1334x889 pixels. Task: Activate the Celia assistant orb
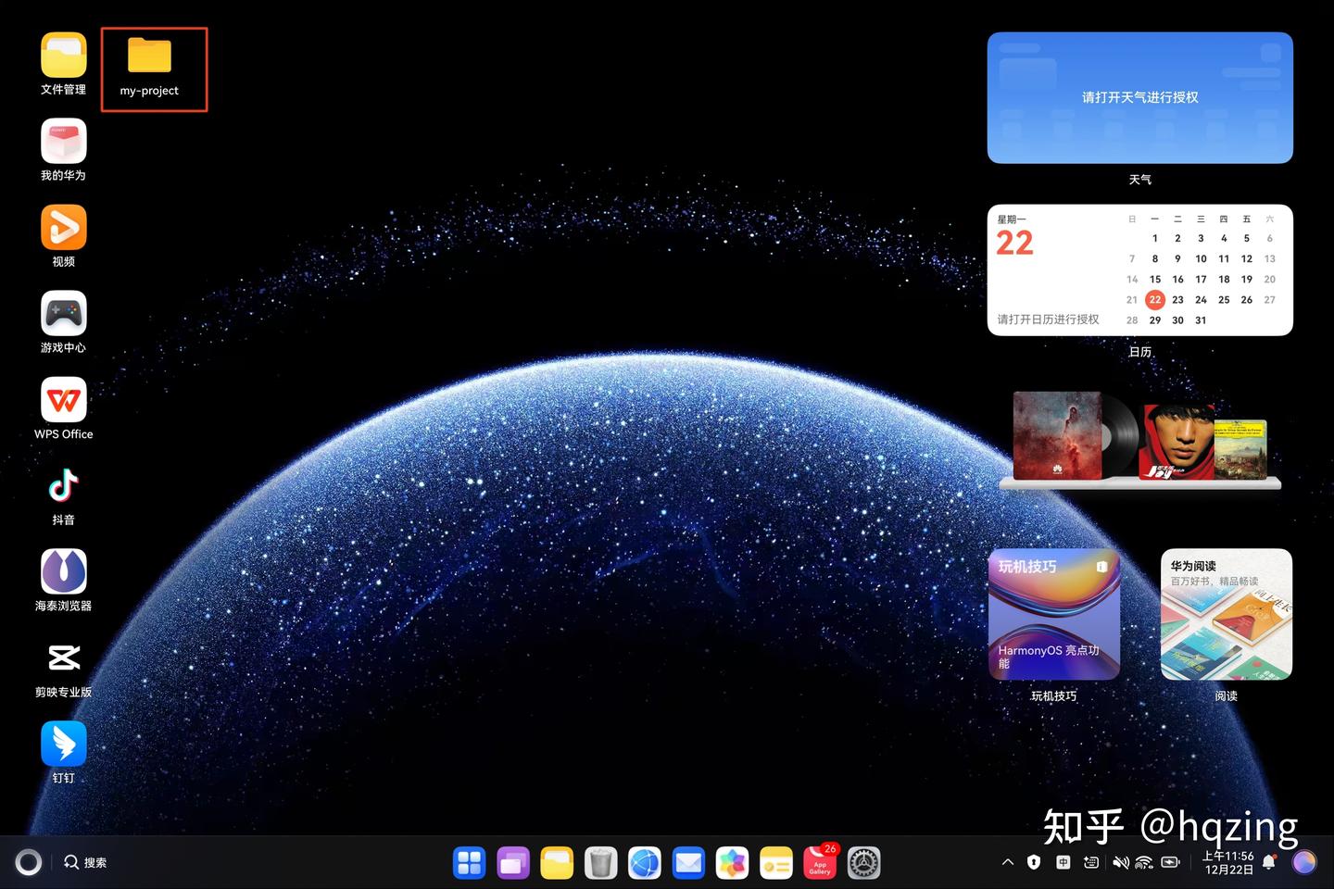click(29, 862)
